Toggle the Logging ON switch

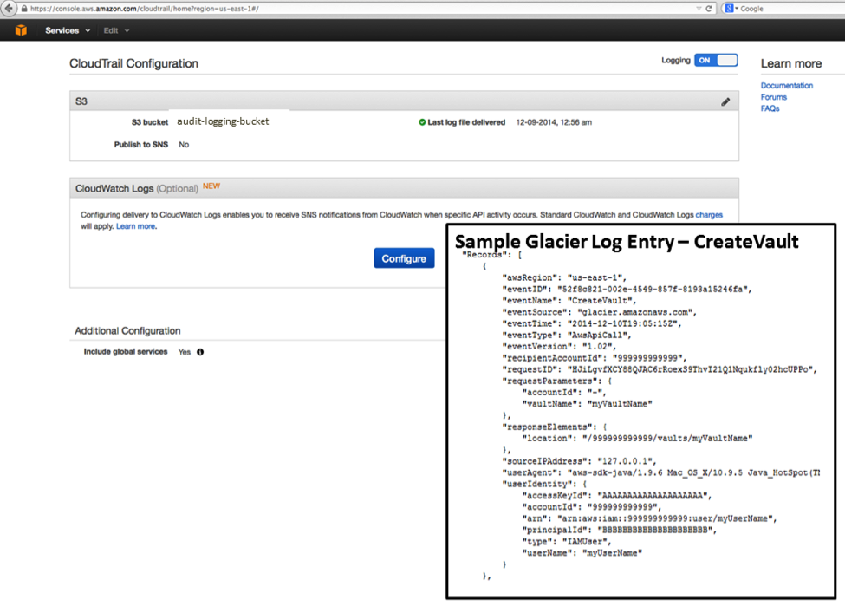click(715, 61)
